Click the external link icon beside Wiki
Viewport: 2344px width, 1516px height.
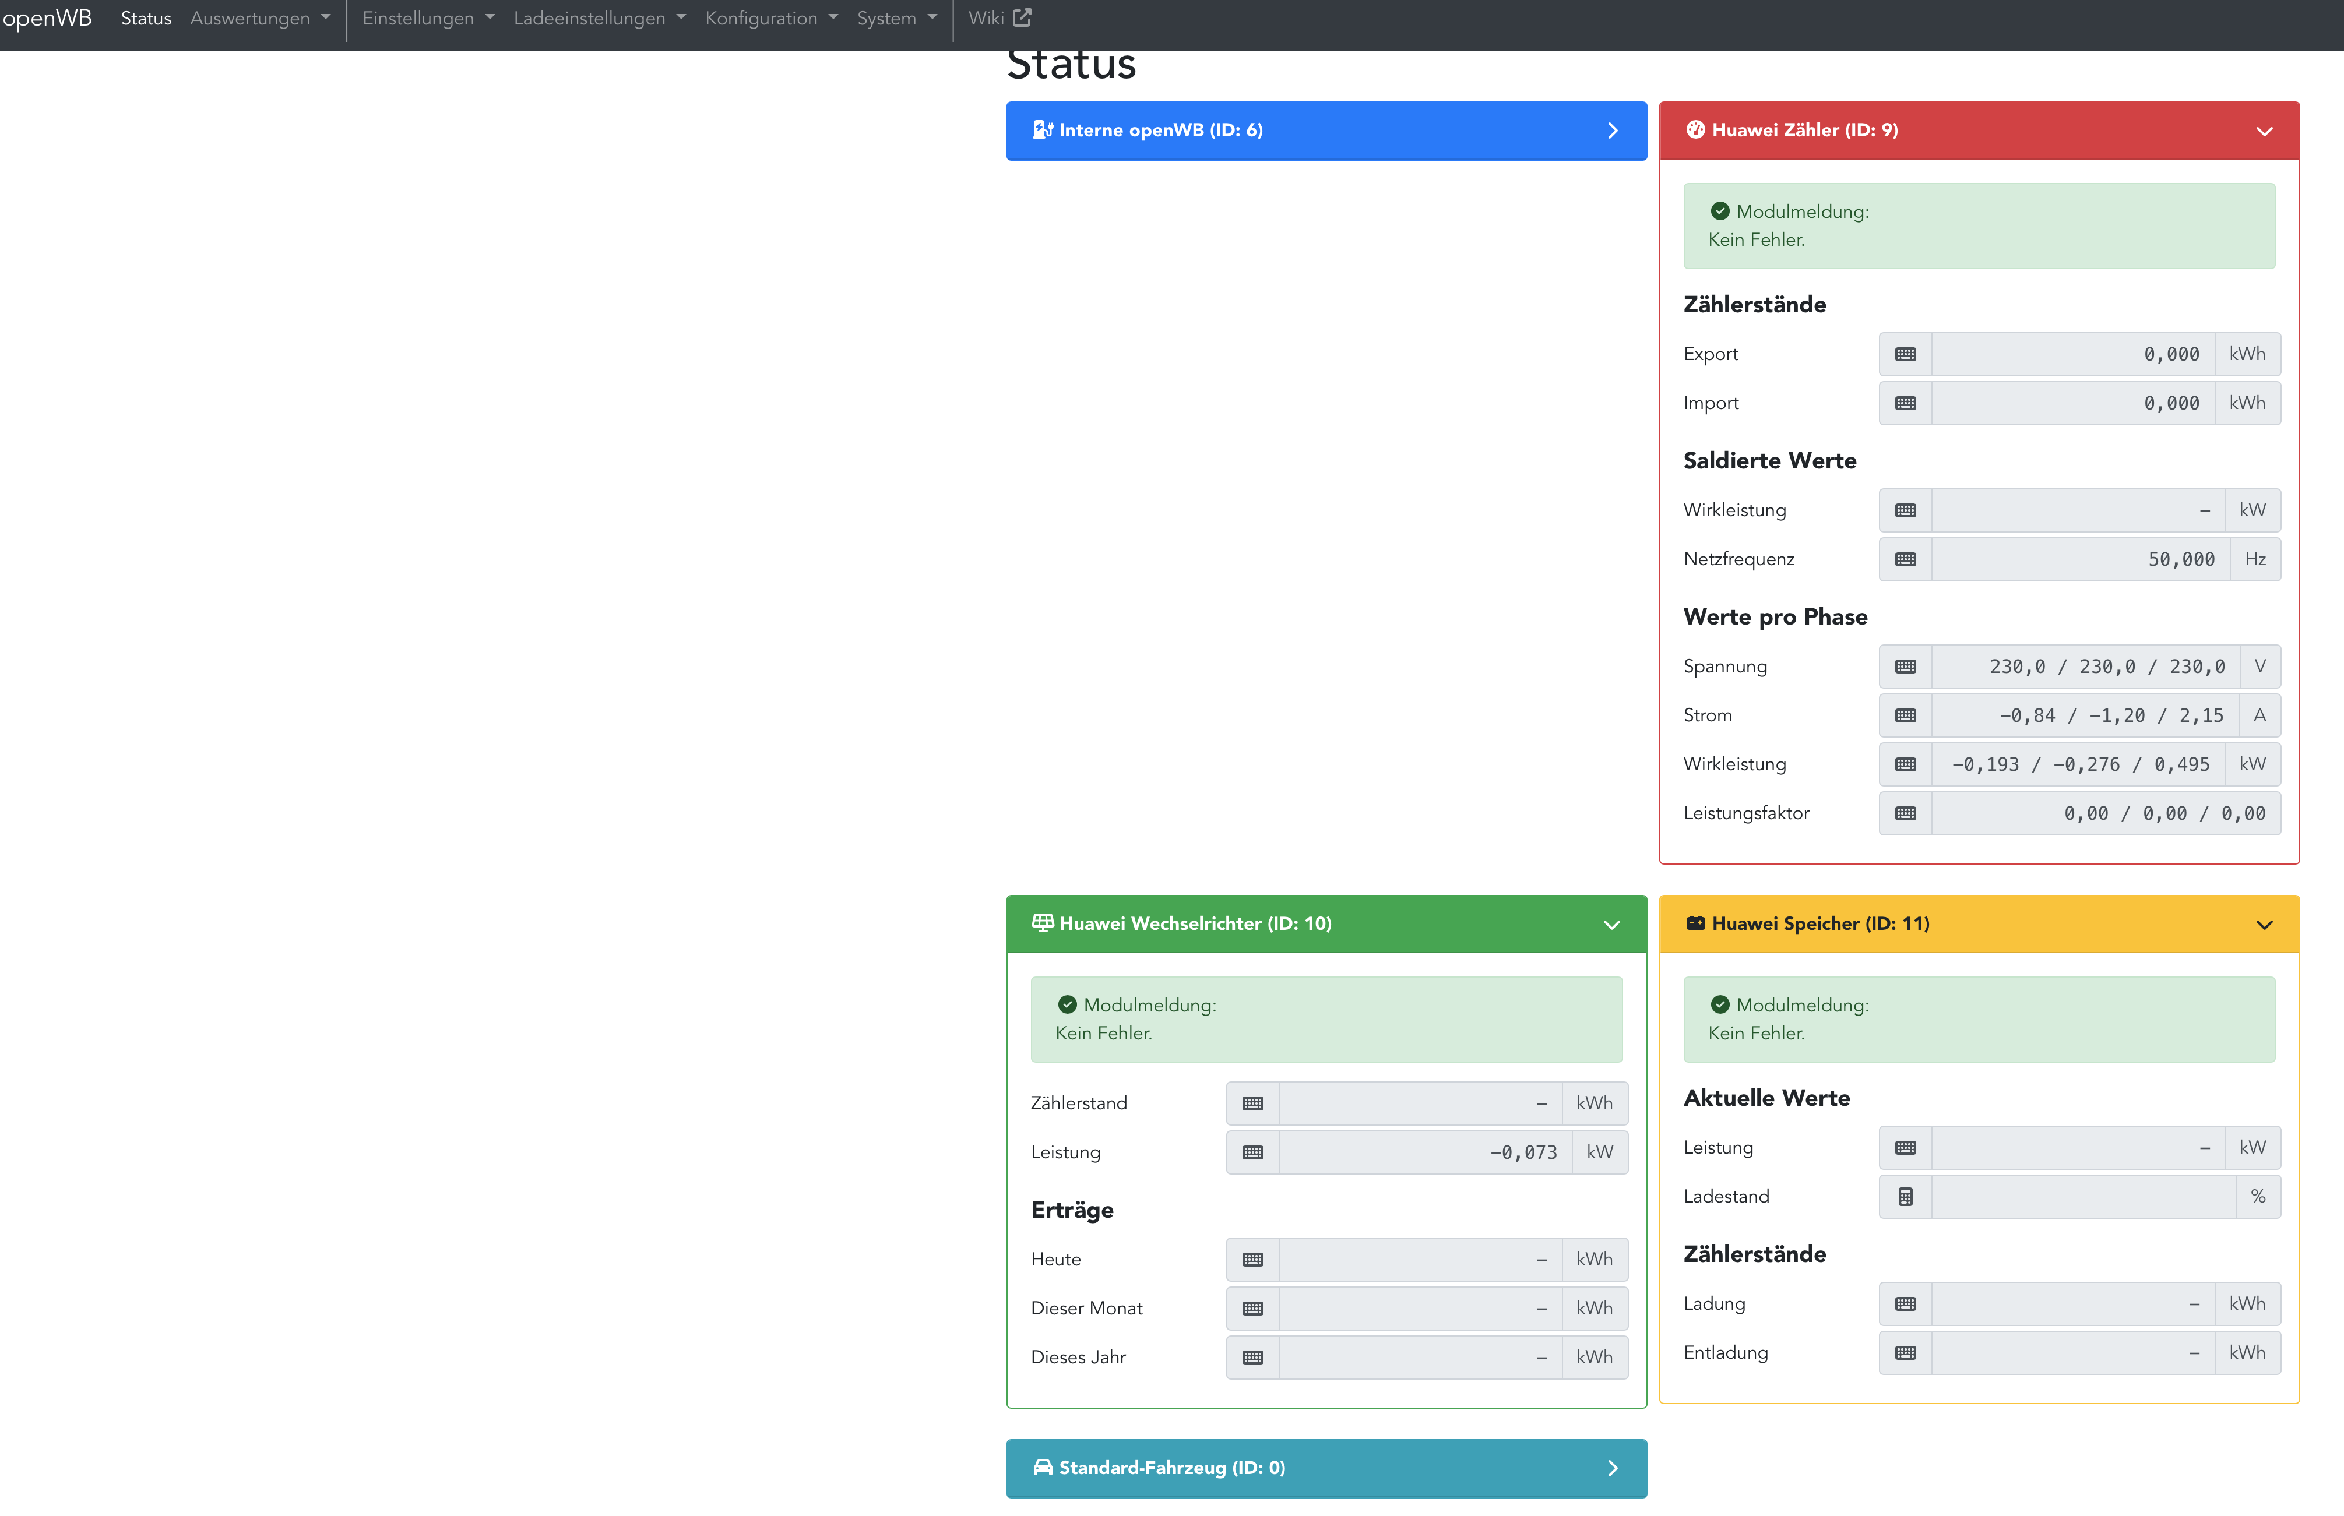tap(1022, 17)
